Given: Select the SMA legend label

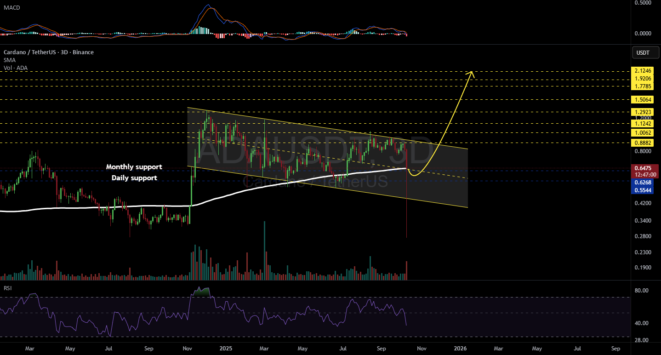Looking at the screenshot, I should point(8,60).
